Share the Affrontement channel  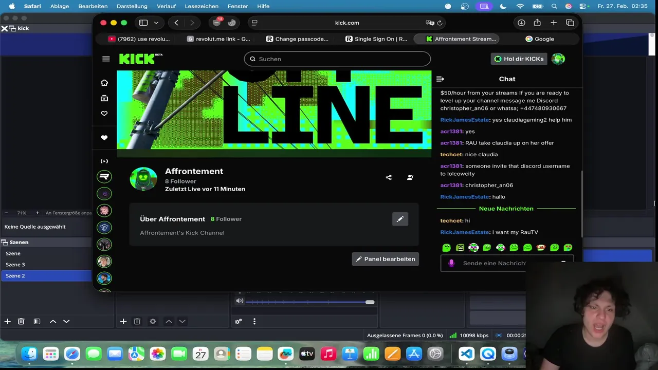click(389, 177)
